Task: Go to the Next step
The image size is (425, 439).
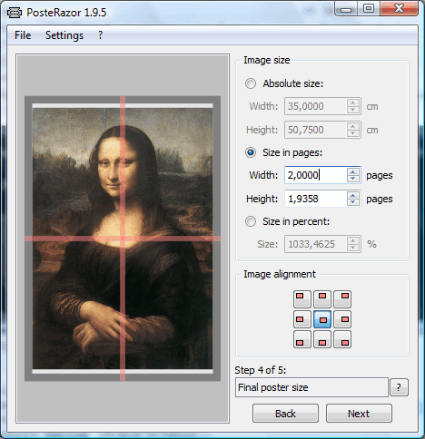Action: point(359,414)
